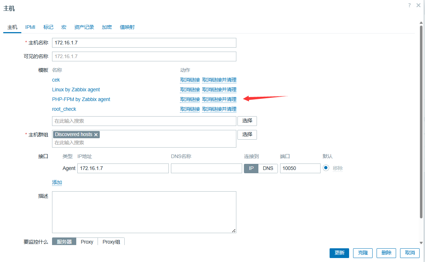
Task: Click 选择 button for templates
Action: [x=247, y=121]
